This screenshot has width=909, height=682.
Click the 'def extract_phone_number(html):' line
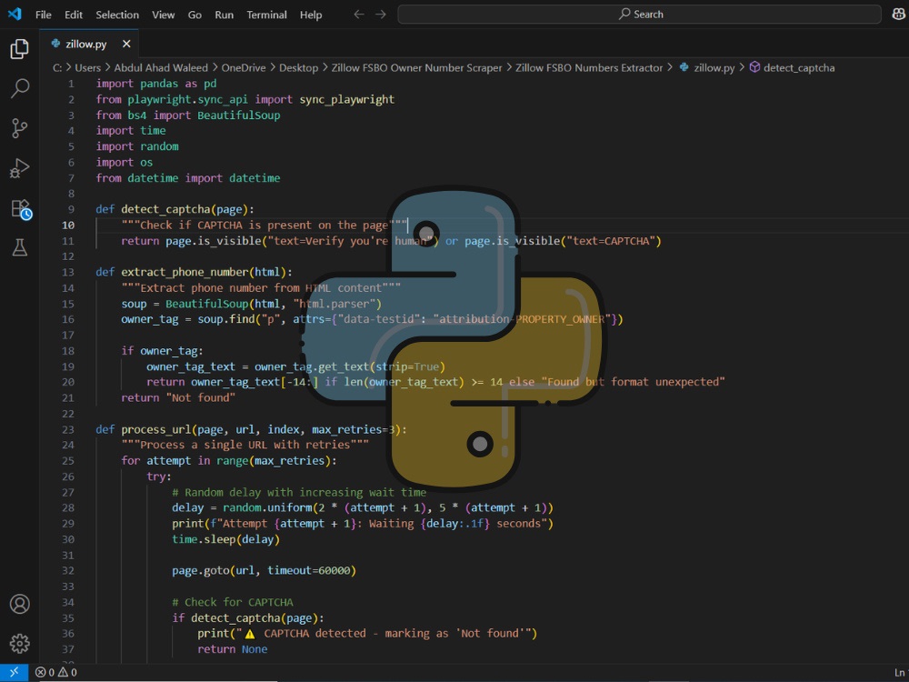[194, 271]
